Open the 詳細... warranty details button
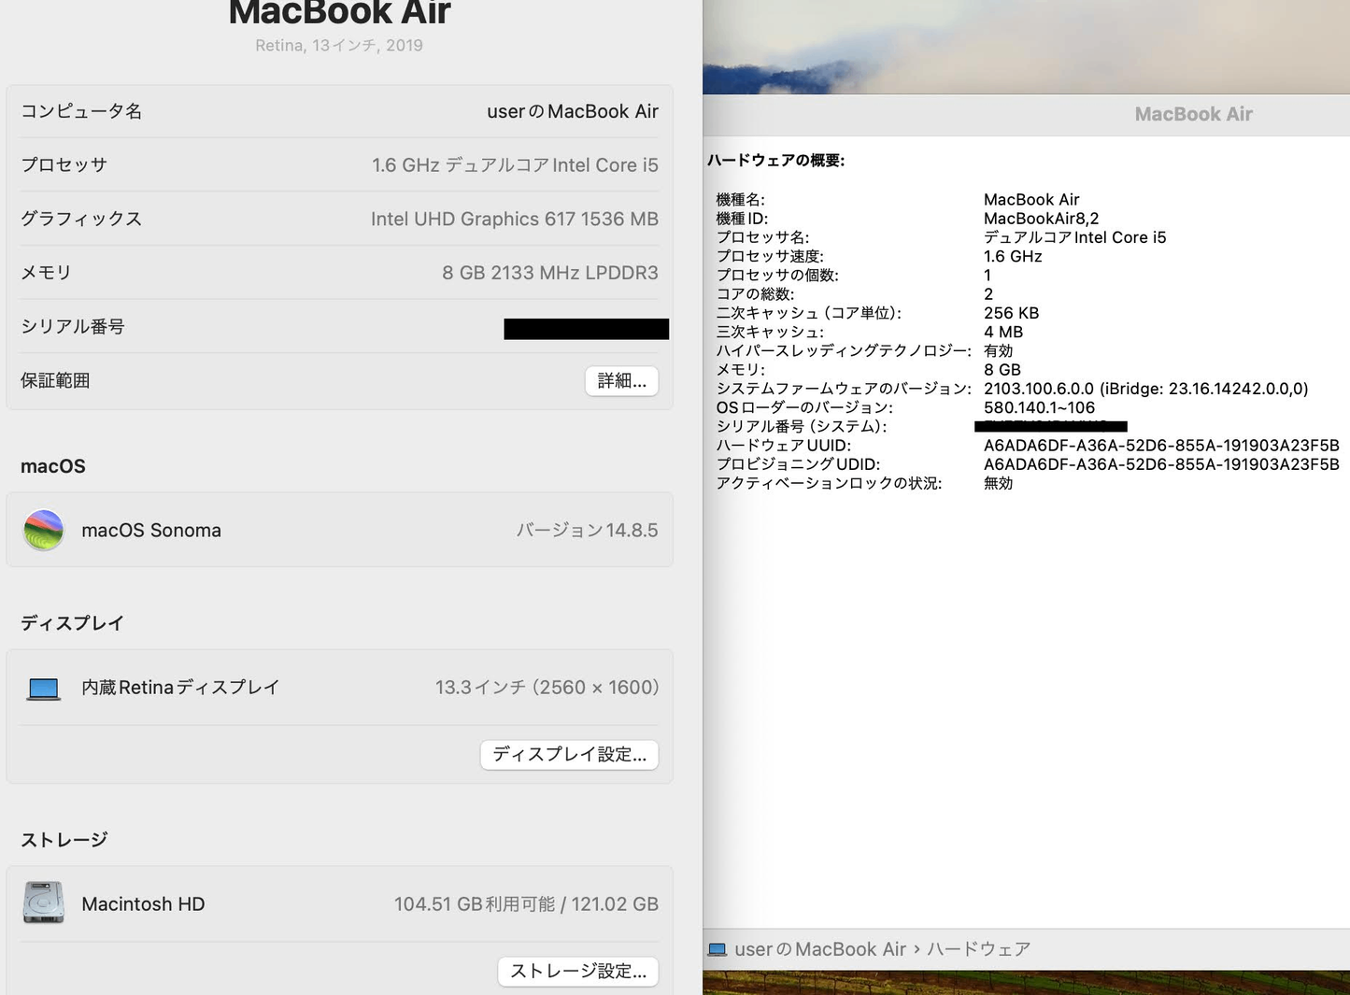1350x995 pixels. (622, 380)
